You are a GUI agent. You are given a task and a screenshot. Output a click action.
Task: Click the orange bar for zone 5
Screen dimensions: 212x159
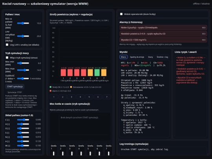[x=90, y=73]
